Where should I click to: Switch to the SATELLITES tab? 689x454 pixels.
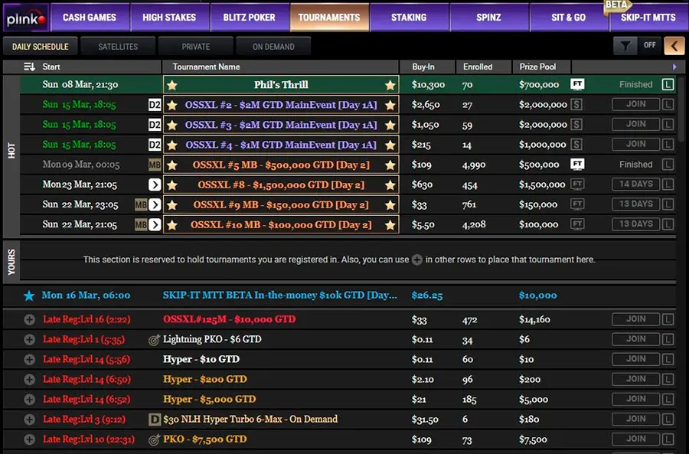[118, 45]
